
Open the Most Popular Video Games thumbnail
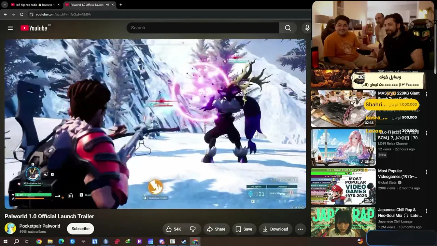(343, 187)
